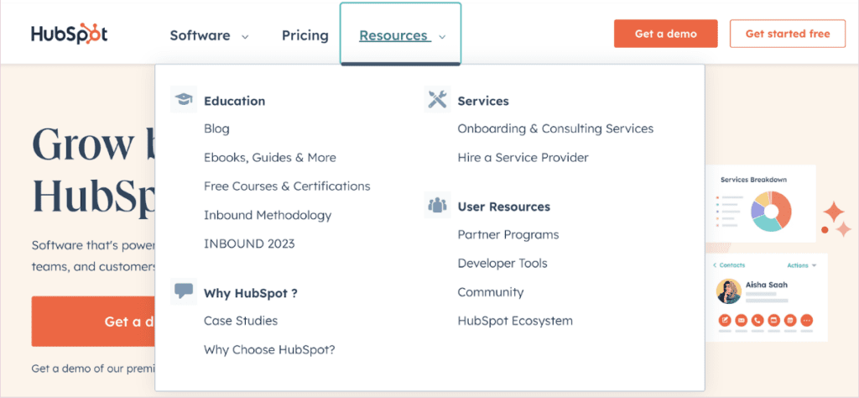Open INBOUND 2023 link

[249, 244]
